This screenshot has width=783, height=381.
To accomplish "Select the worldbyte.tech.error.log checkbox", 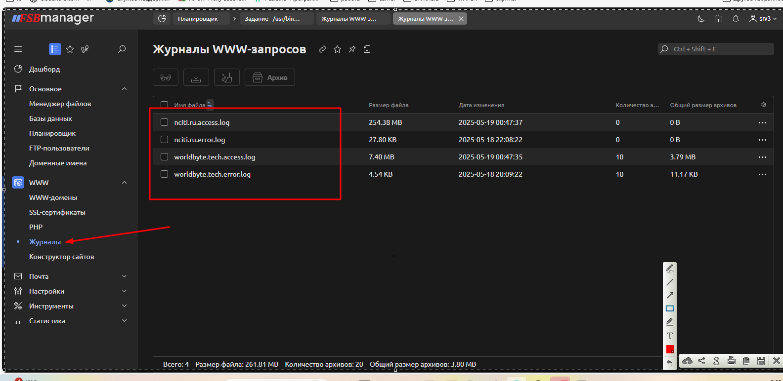I will 165,174.
